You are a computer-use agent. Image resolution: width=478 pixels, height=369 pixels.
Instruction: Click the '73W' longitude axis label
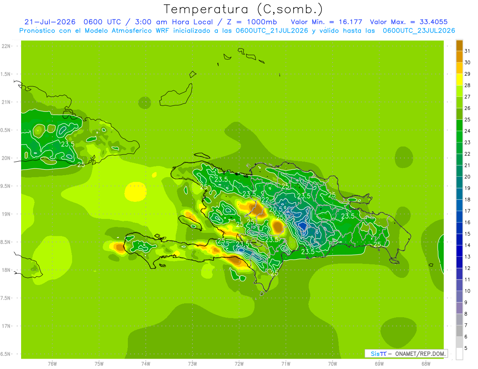pos(192,364)
